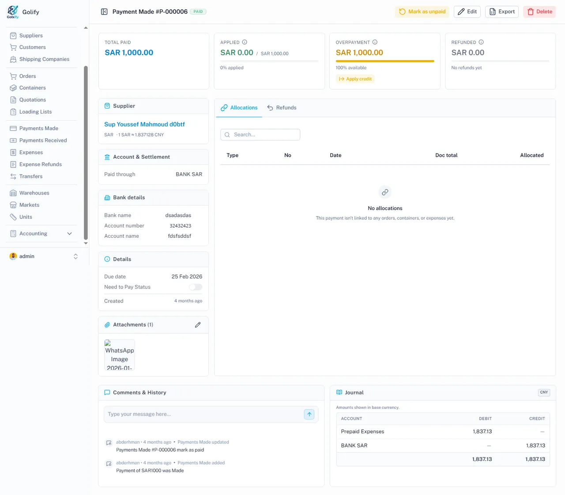Click the Loading Lists clipboard icon
This screenshot has width=565, height=495.
click(x=13, y=112)
